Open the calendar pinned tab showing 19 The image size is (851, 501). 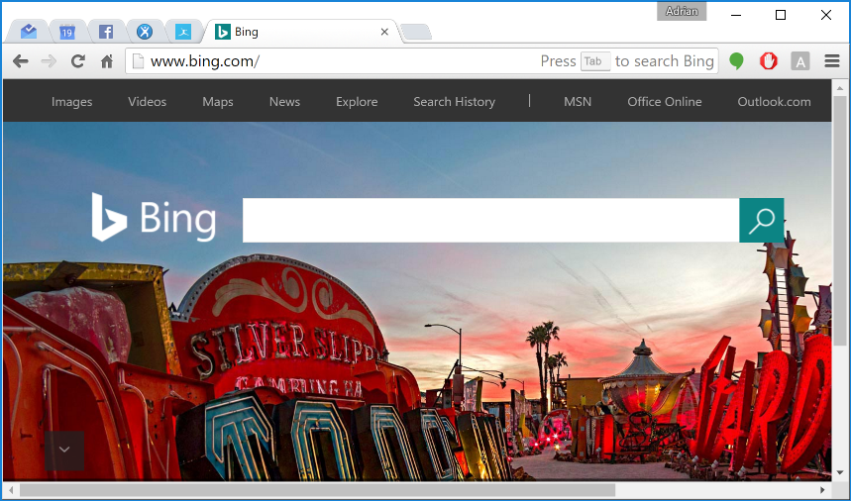click(66, 32)
